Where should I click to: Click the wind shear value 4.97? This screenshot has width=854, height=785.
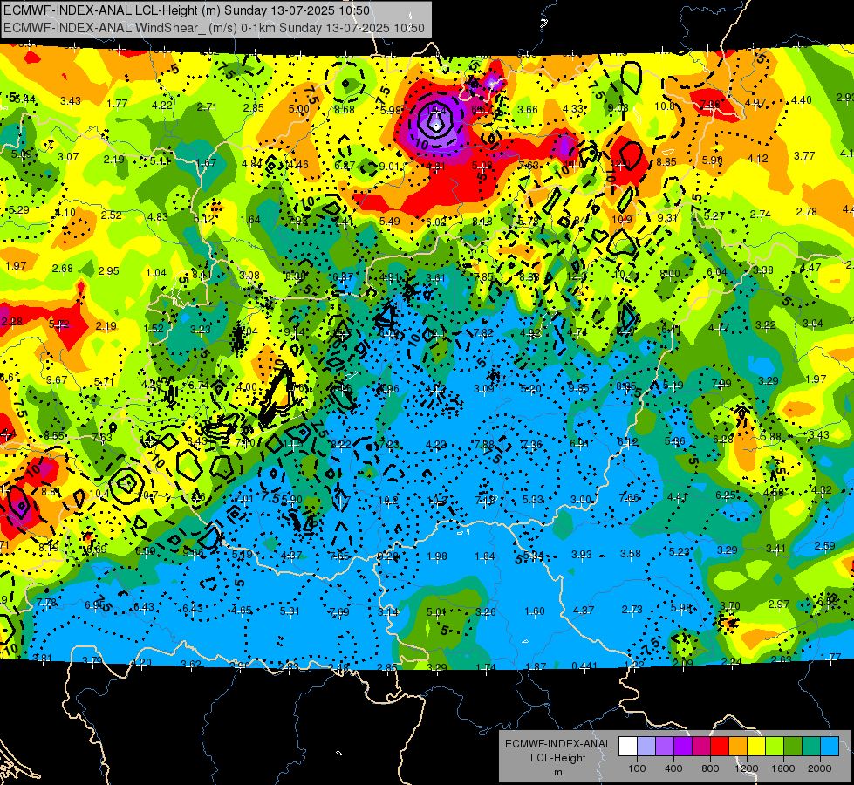(x=755, y=102)
